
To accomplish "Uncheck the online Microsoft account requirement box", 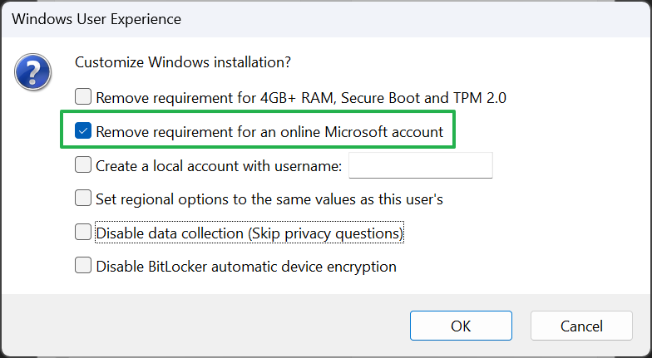I will point(83,131).
